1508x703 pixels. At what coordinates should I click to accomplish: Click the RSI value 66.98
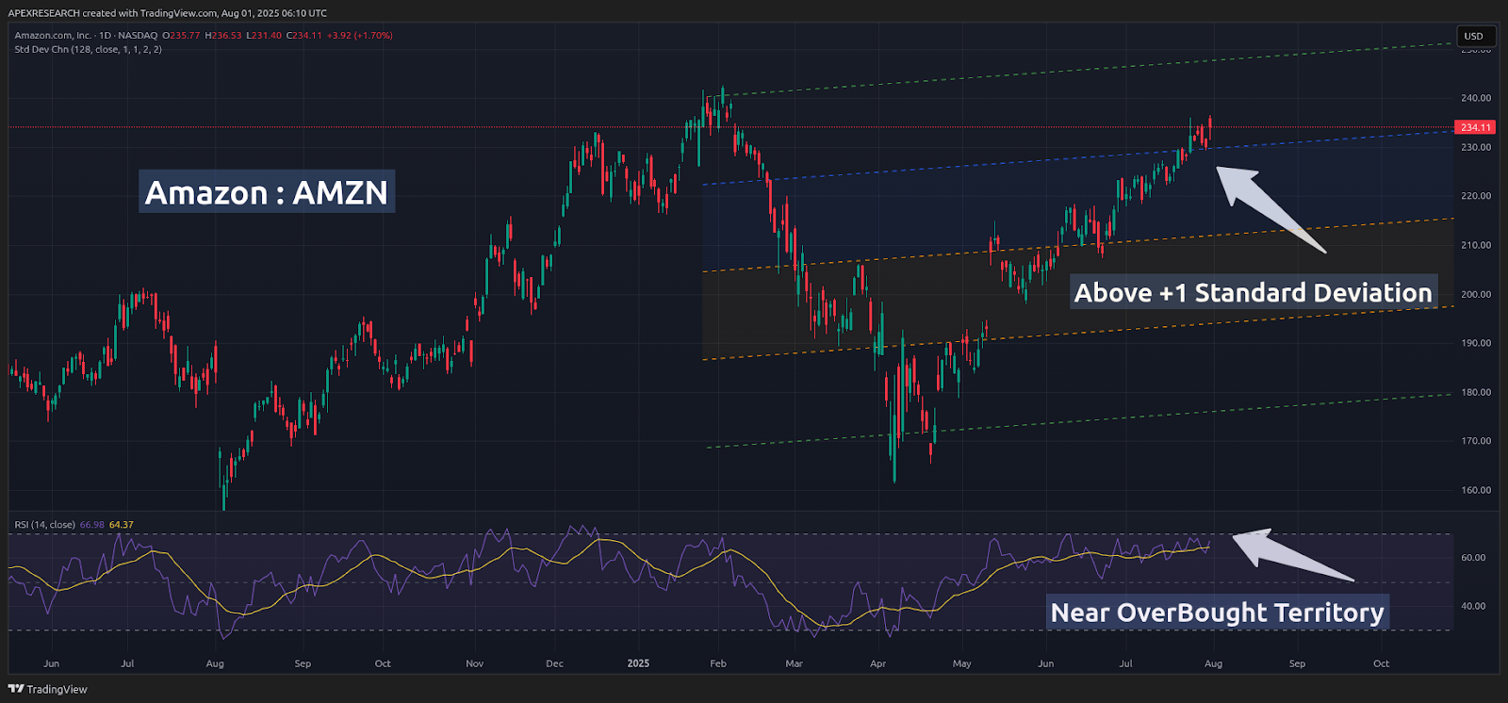coord(92,525)
